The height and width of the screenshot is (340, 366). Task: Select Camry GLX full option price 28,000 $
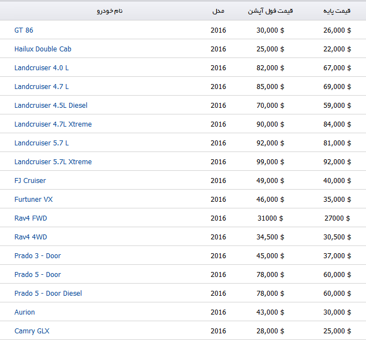(270, 331)
